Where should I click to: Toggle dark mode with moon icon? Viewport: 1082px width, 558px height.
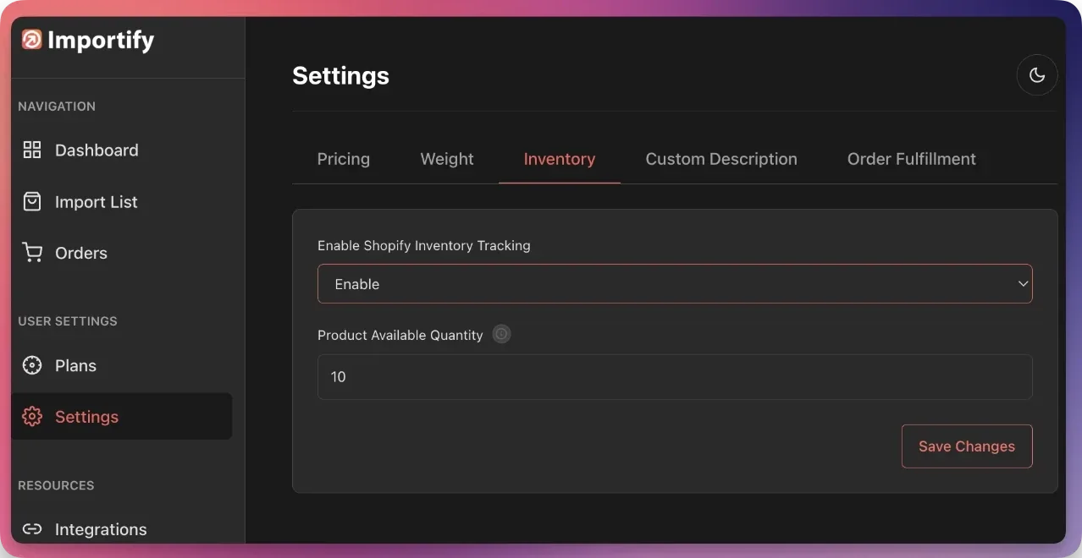pos(1037,75)
